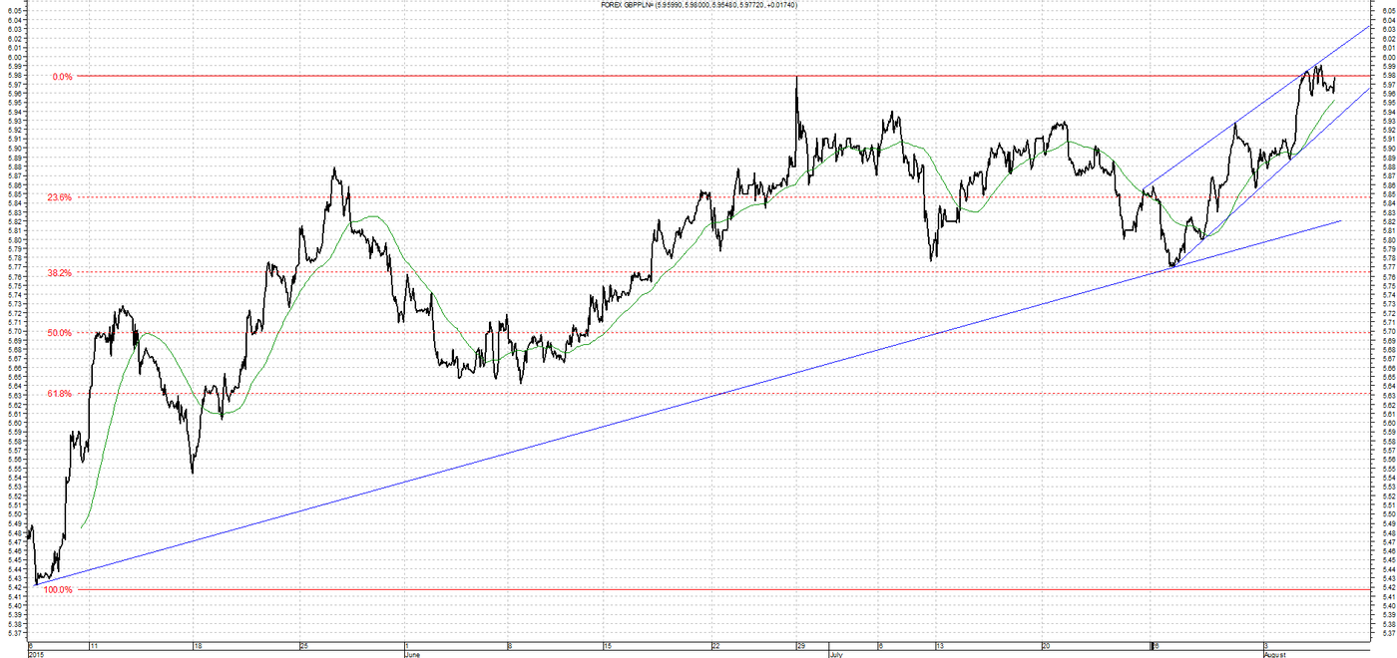Select the 0.0% Fibonacci level label
1397x658 pixels.
coord(62,76)
